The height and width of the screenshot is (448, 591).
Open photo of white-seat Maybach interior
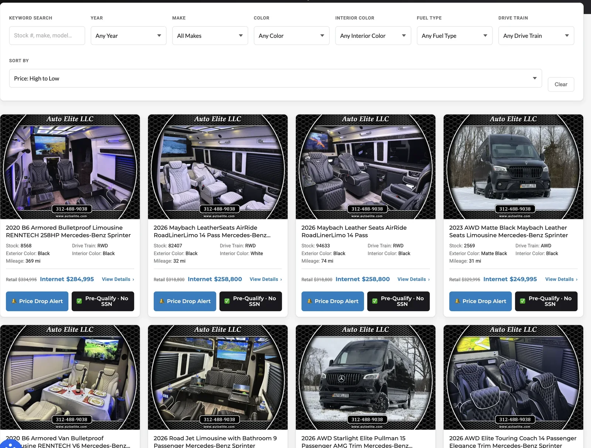point(218,167)
